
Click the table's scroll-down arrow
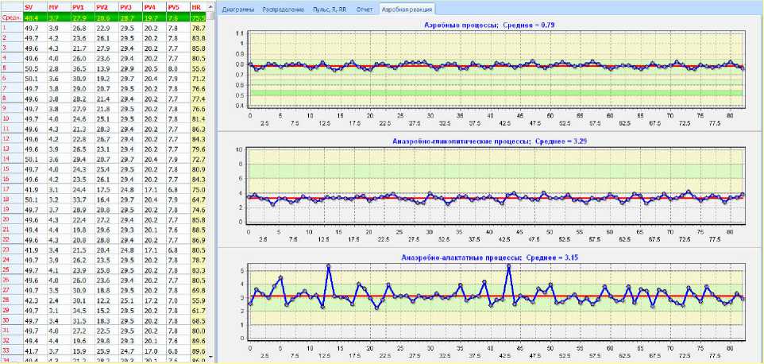210,358
